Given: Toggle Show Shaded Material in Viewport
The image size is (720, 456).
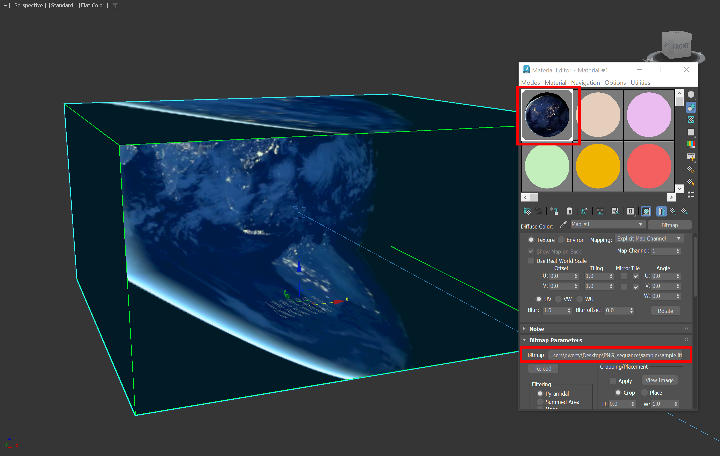Looking at the screenshot, I should [x=646, y=211].
